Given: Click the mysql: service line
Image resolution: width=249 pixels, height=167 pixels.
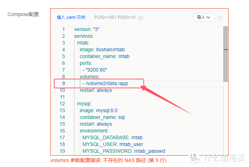Looking at the screenshot, I should 84,104.
